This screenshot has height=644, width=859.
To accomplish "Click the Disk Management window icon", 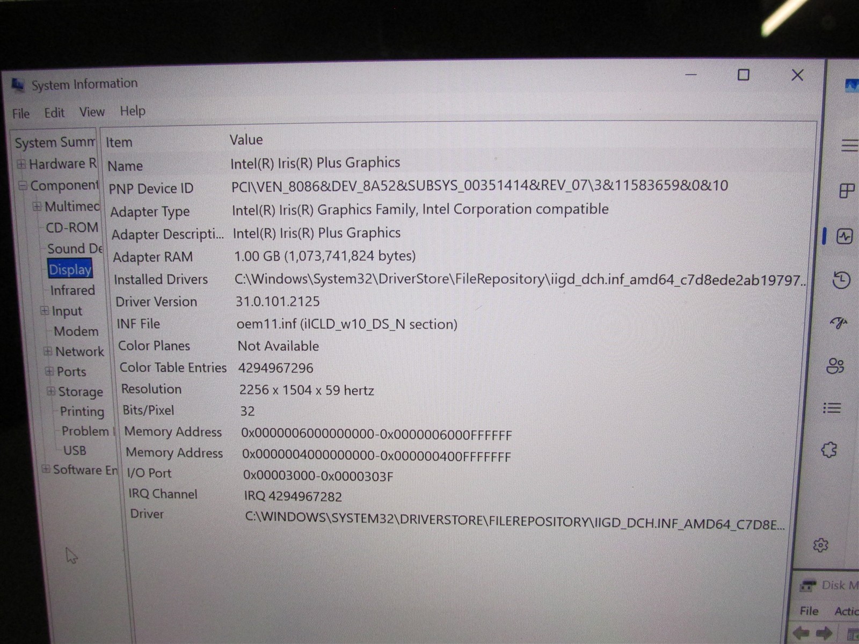I will (x=807, y=586).
